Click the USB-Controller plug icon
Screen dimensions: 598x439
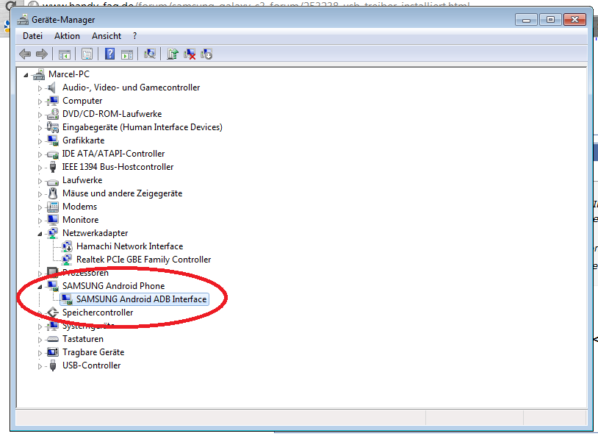click(53, 365)
